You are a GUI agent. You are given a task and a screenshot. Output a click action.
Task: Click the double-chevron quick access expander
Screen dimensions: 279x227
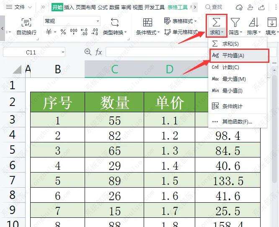pyautogui.click(x=43, y=7)
